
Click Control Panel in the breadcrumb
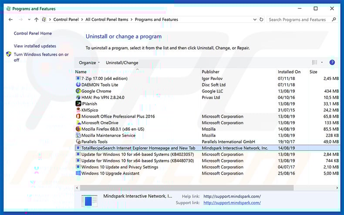(x=66, y=20)
